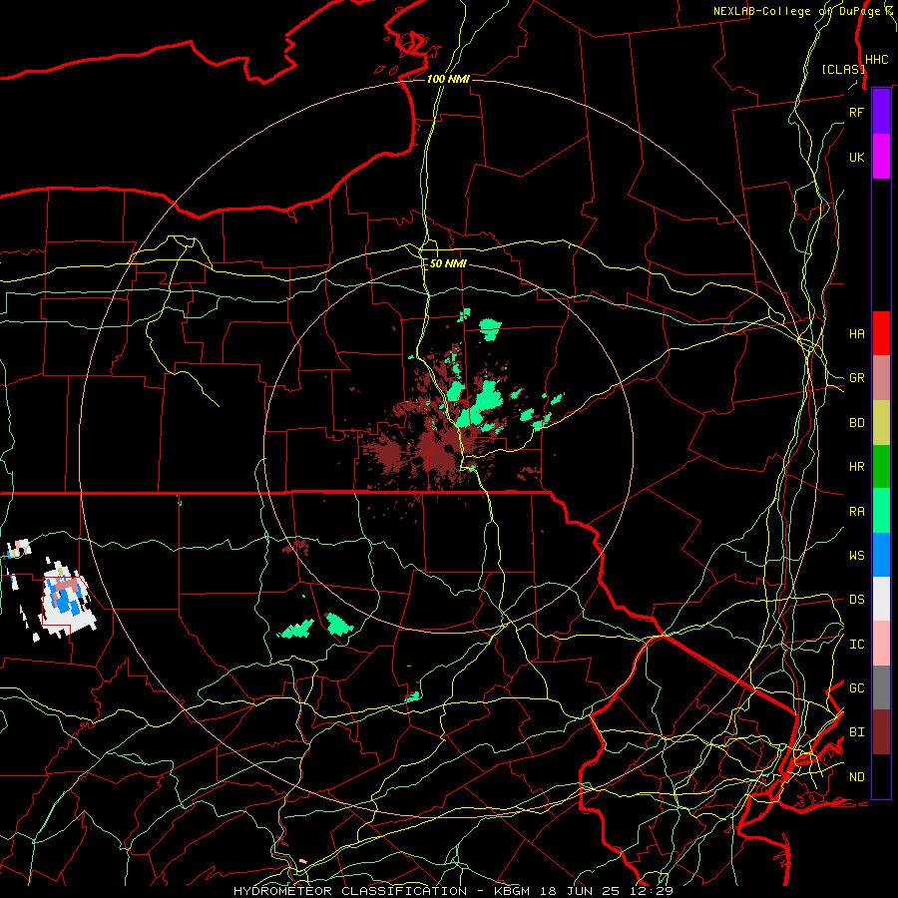This screenshot has width=898, height=898.
Task: Click the DS legend label
Action: (856, 600)
